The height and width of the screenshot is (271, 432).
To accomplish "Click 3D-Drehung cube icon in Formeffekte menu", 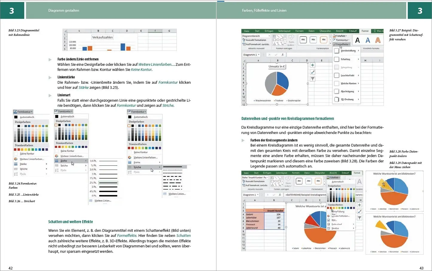I will (337, 99).
